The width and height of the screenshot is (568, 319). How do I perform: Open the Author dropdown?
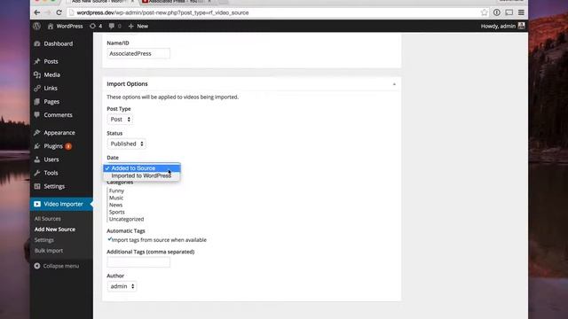pos(122,286)
